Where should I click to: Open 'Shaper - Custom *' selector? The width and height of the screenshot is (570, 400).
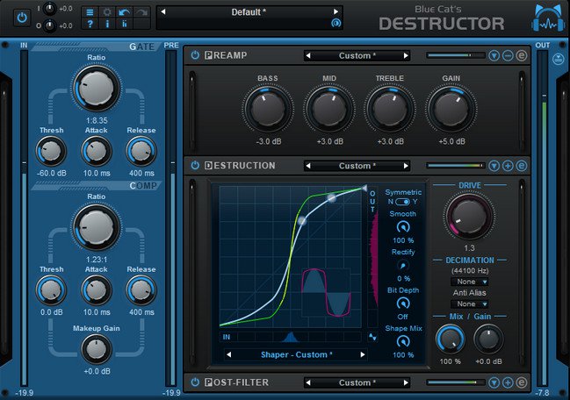[x=296, y=354]
